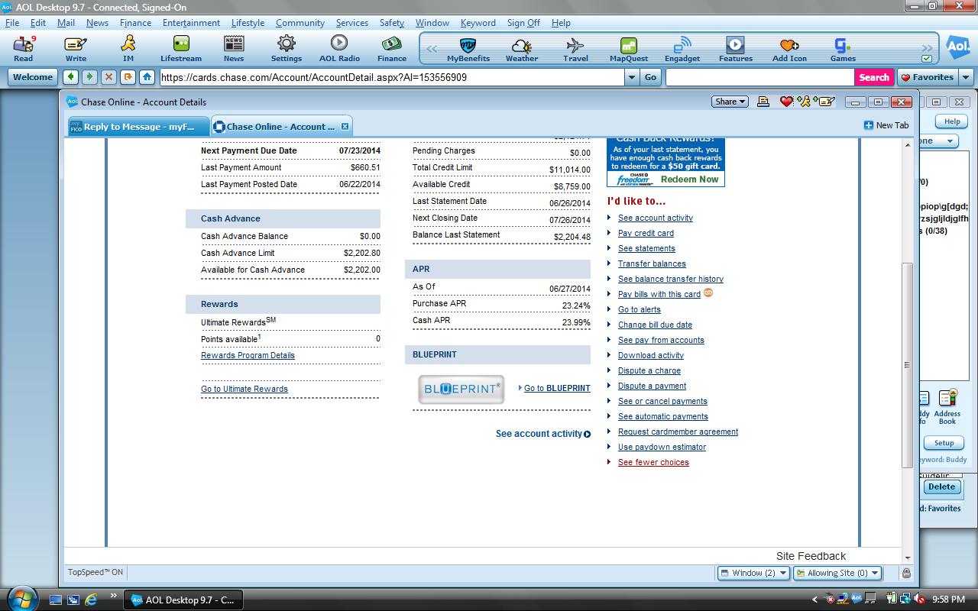Click Redeem Now on rewards banner
Image resolution: width=978 pixels, height=611 pixels.
click(x=689, y=179)
